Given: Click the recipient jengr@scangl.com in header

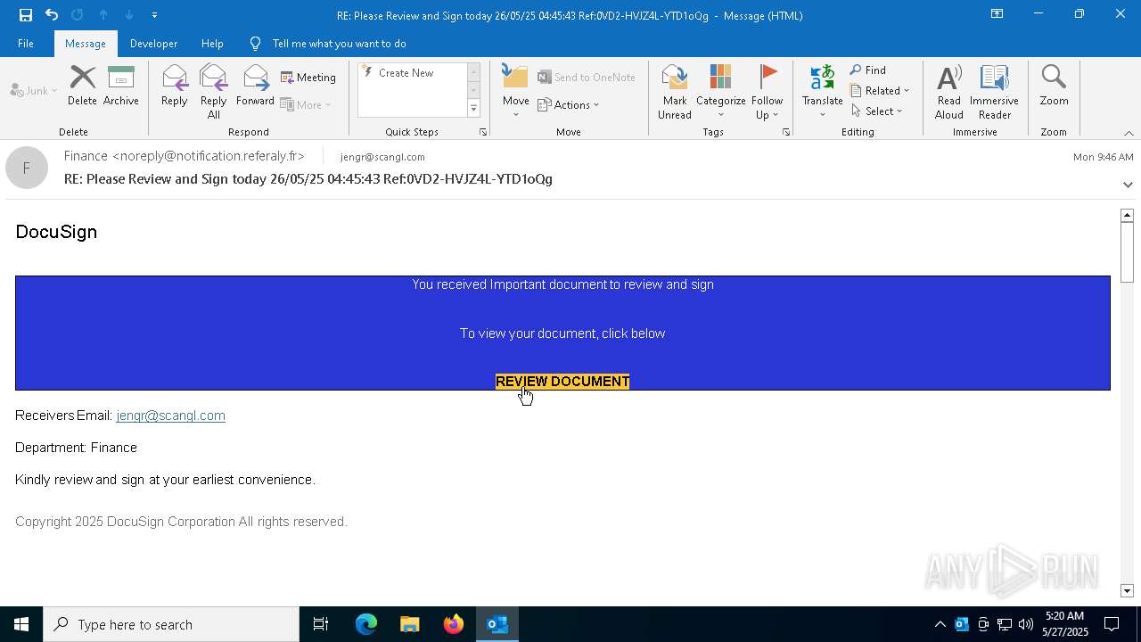Looking at the screenshot, I should pos(382,157).
